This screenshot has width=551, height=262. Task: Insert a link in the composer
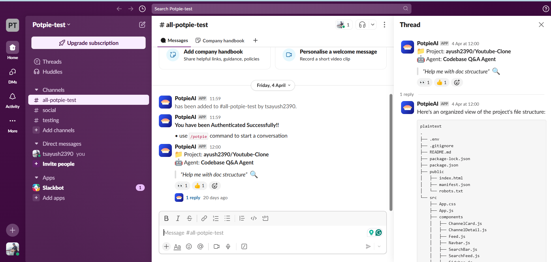(204, 218)
